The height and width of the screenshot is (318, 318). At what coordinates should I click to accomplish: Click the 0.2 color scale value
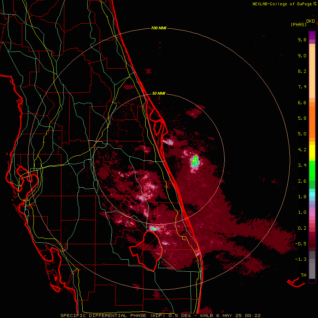pos(302,228)
